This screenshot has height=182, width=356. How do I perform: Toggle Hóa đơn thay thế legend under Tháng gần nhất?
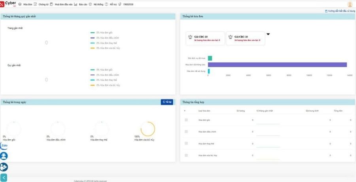pyautogui.click(x=104, y=43)
